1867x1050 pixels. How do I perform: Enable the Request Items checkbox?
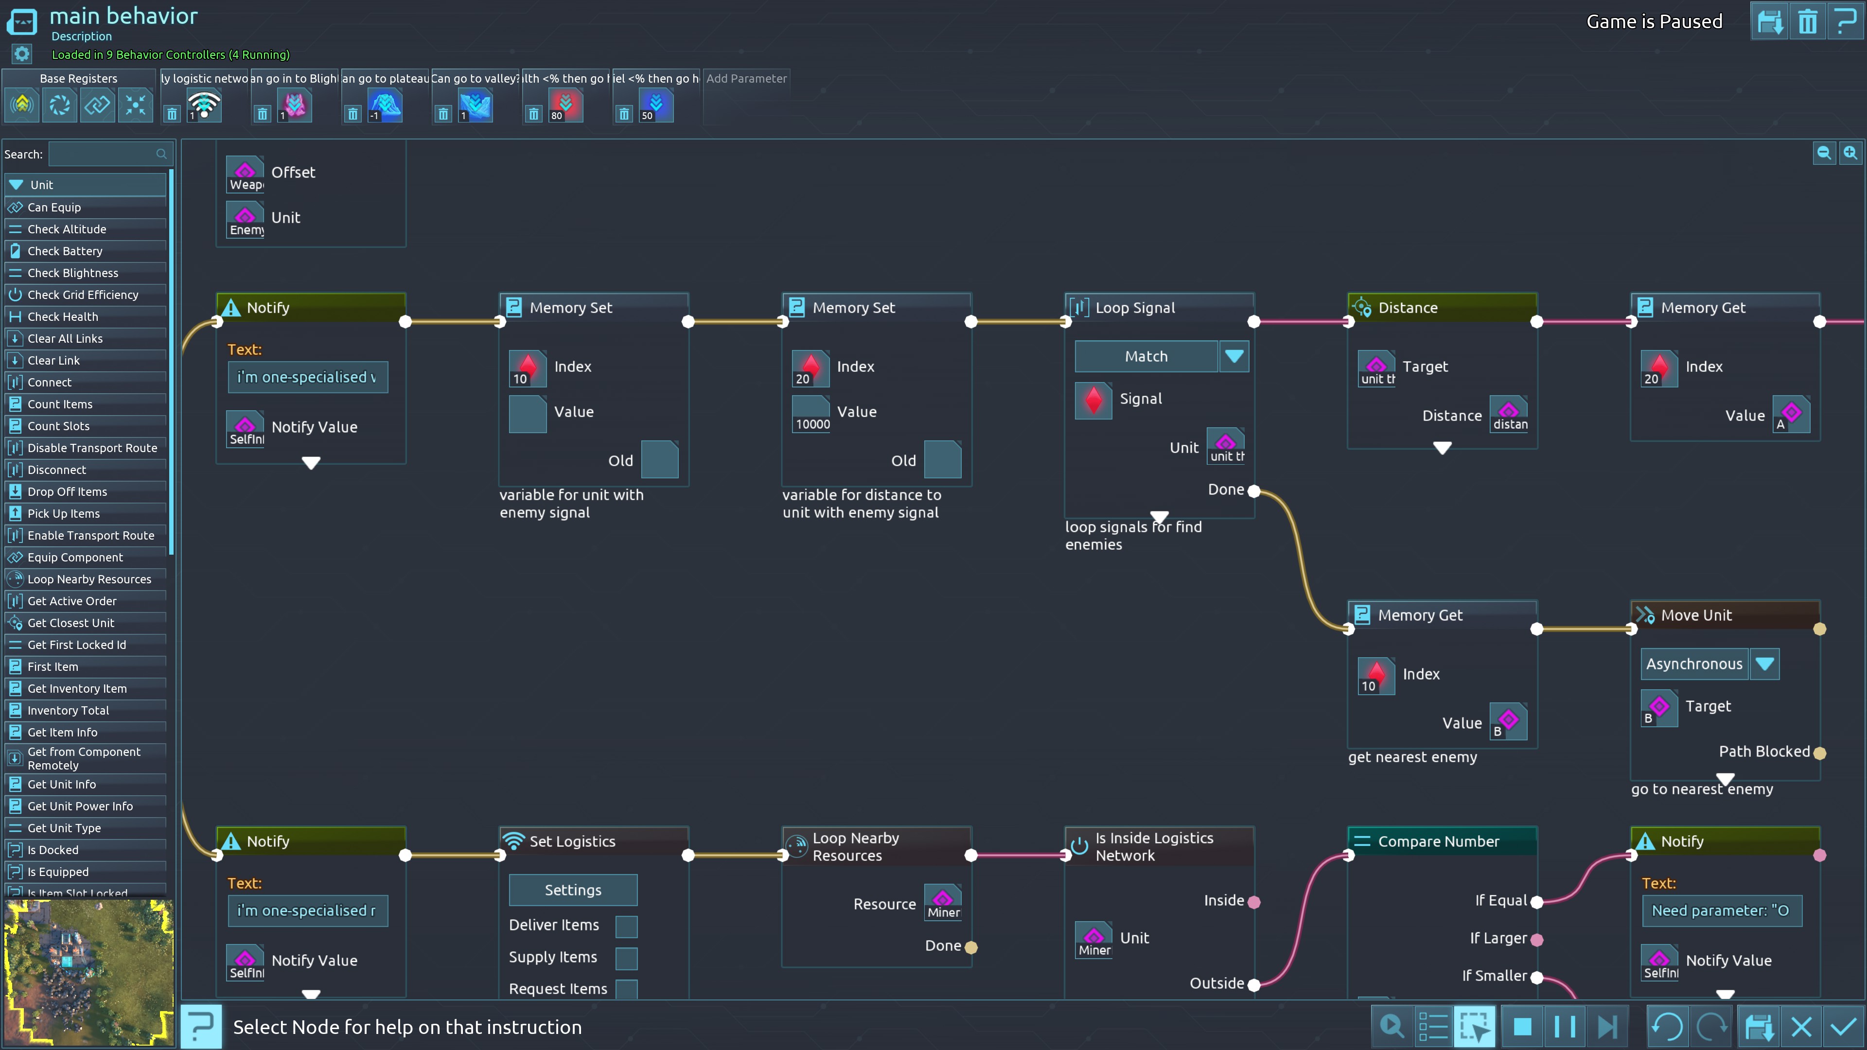pyautogui.click(x=626, y=988)
